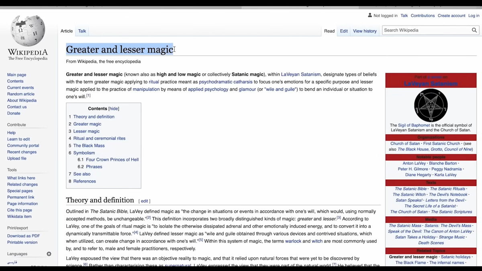Open a Random article
The image size is (482, 271).
(x=21, y=94)
